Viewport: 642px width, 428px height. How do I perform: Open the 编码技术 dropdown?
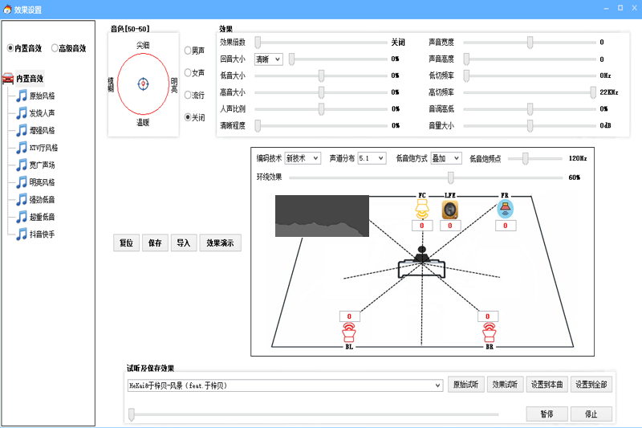pos(303,158)
